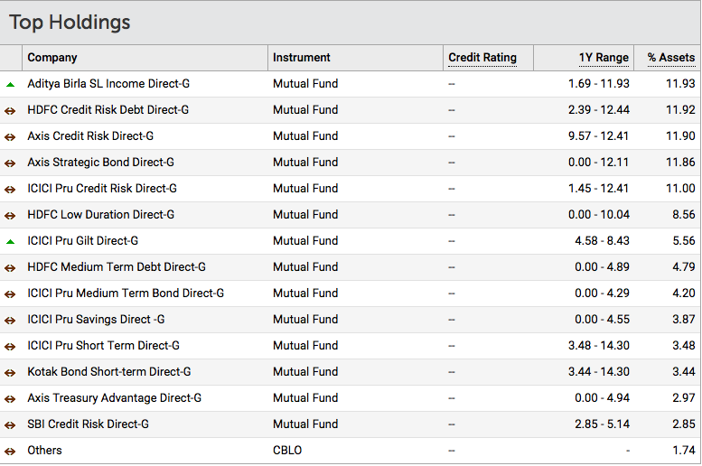Open Axis Strategic Bond Direct-G
The image size is (702, 466).
pyautogui.click(x=100, y=162)
